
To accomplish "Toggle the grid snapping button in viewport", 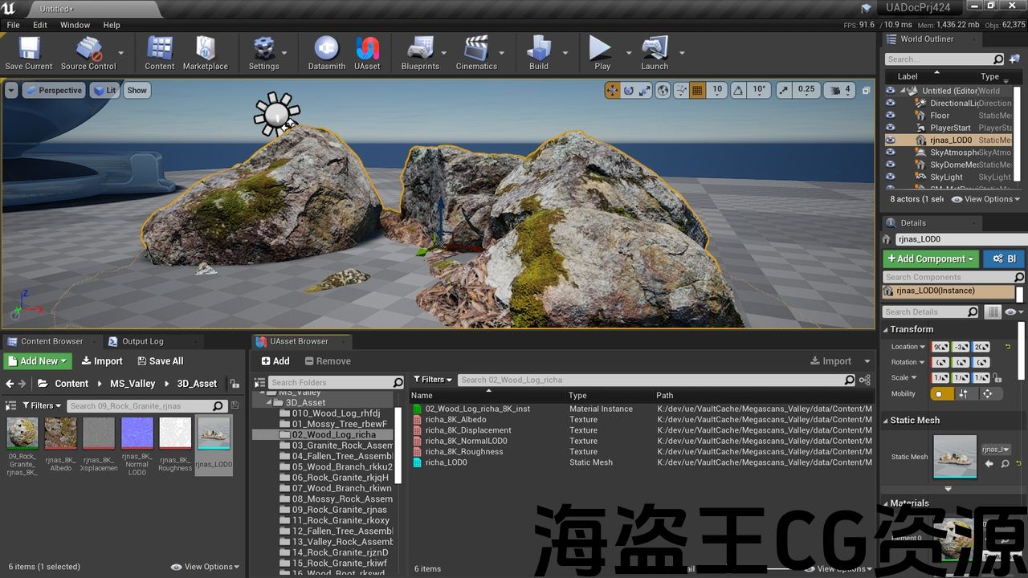I will [697, 90].
